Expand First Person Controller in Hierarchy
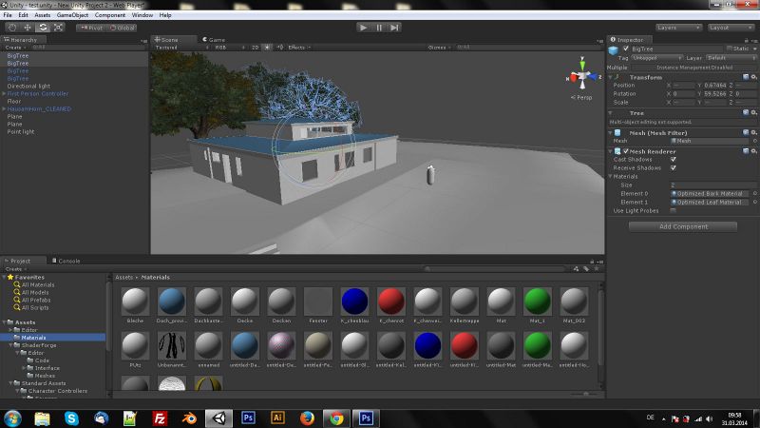The height and width of the screenshot is (428, 760). (x=4, y=94)
